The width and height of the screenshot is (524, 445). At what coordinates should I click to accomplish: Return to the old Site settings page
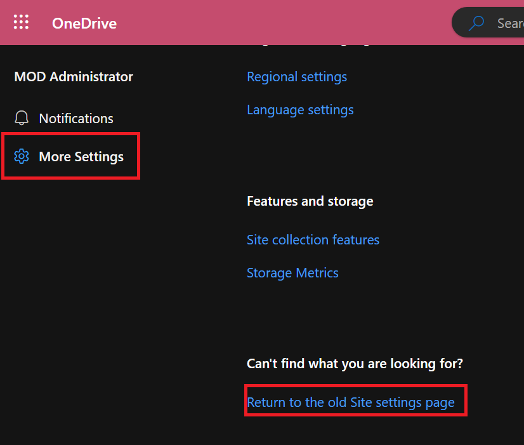click(x=351, y=402)
